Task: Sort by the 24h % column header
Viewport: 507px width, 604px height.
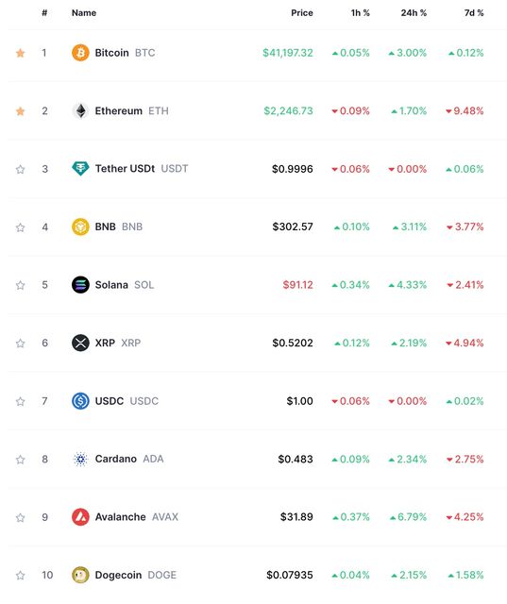Action: 414,12
